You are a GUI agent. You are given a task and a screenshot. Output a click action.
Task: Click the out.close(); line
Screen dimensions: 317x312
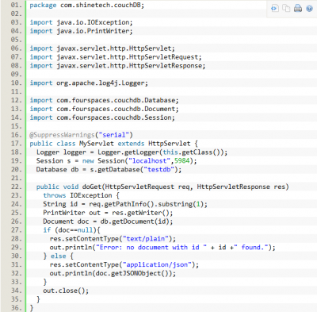(66, 291)
